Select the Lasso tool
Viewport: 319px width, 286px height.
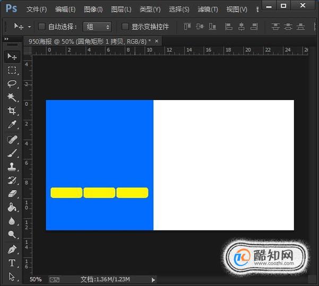12,84
